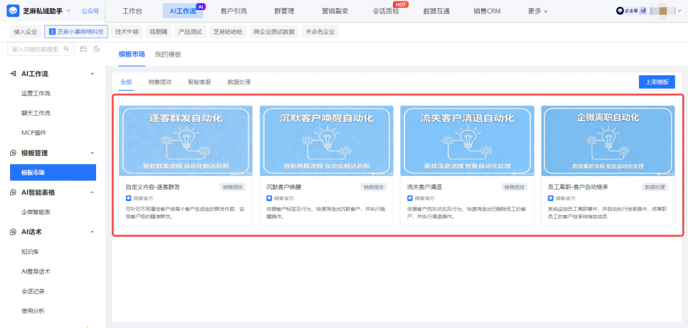
Task: Click the AI话术 section icon
Action: [13, 231]
